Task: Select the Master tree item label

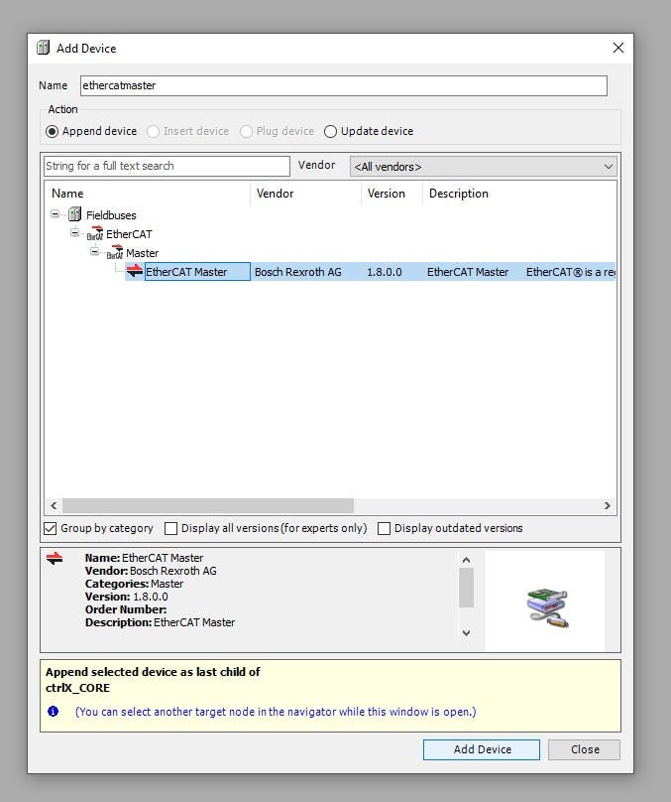Action: (142, 253)
